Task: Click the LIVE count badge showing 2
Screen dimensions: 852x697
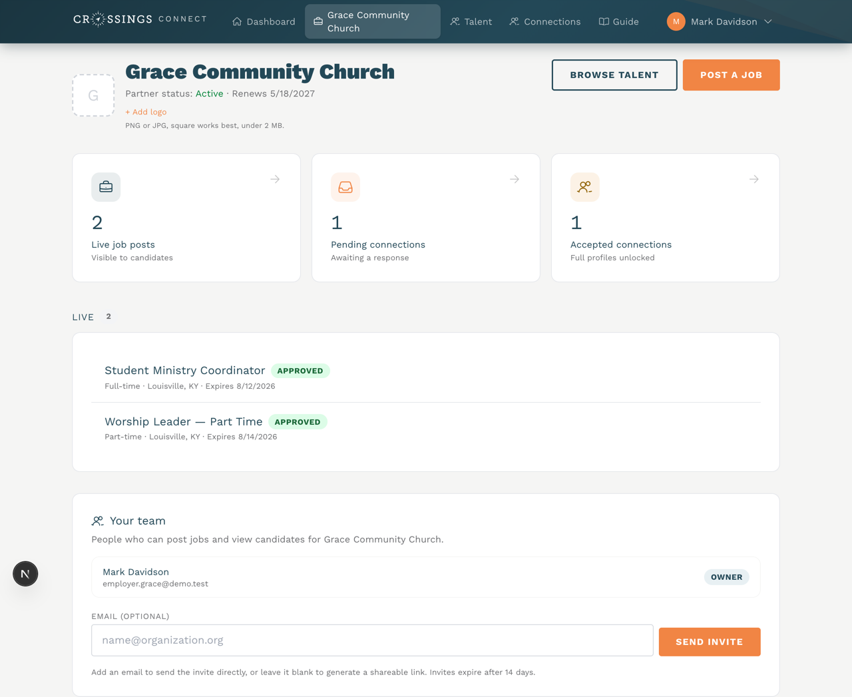Action: pos(108,316)
